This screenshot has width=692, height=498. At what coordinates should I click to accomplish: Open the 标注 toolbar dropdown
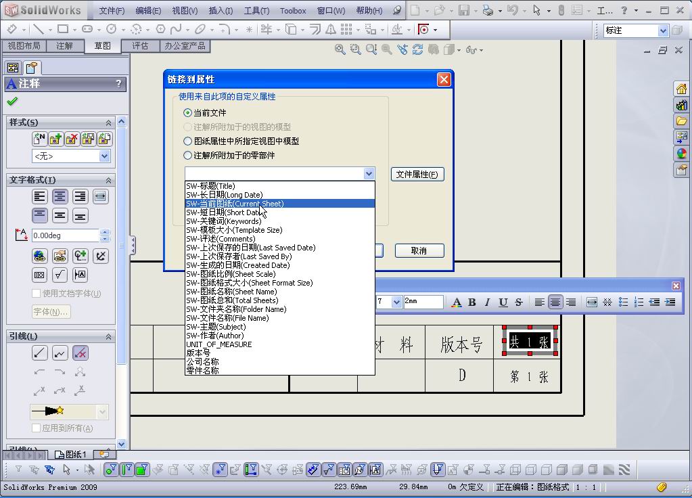[x=663, y=30]
